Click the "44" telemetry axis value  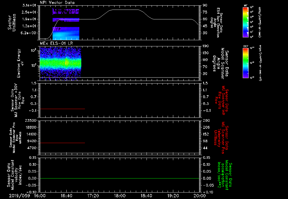coord(205,148)
